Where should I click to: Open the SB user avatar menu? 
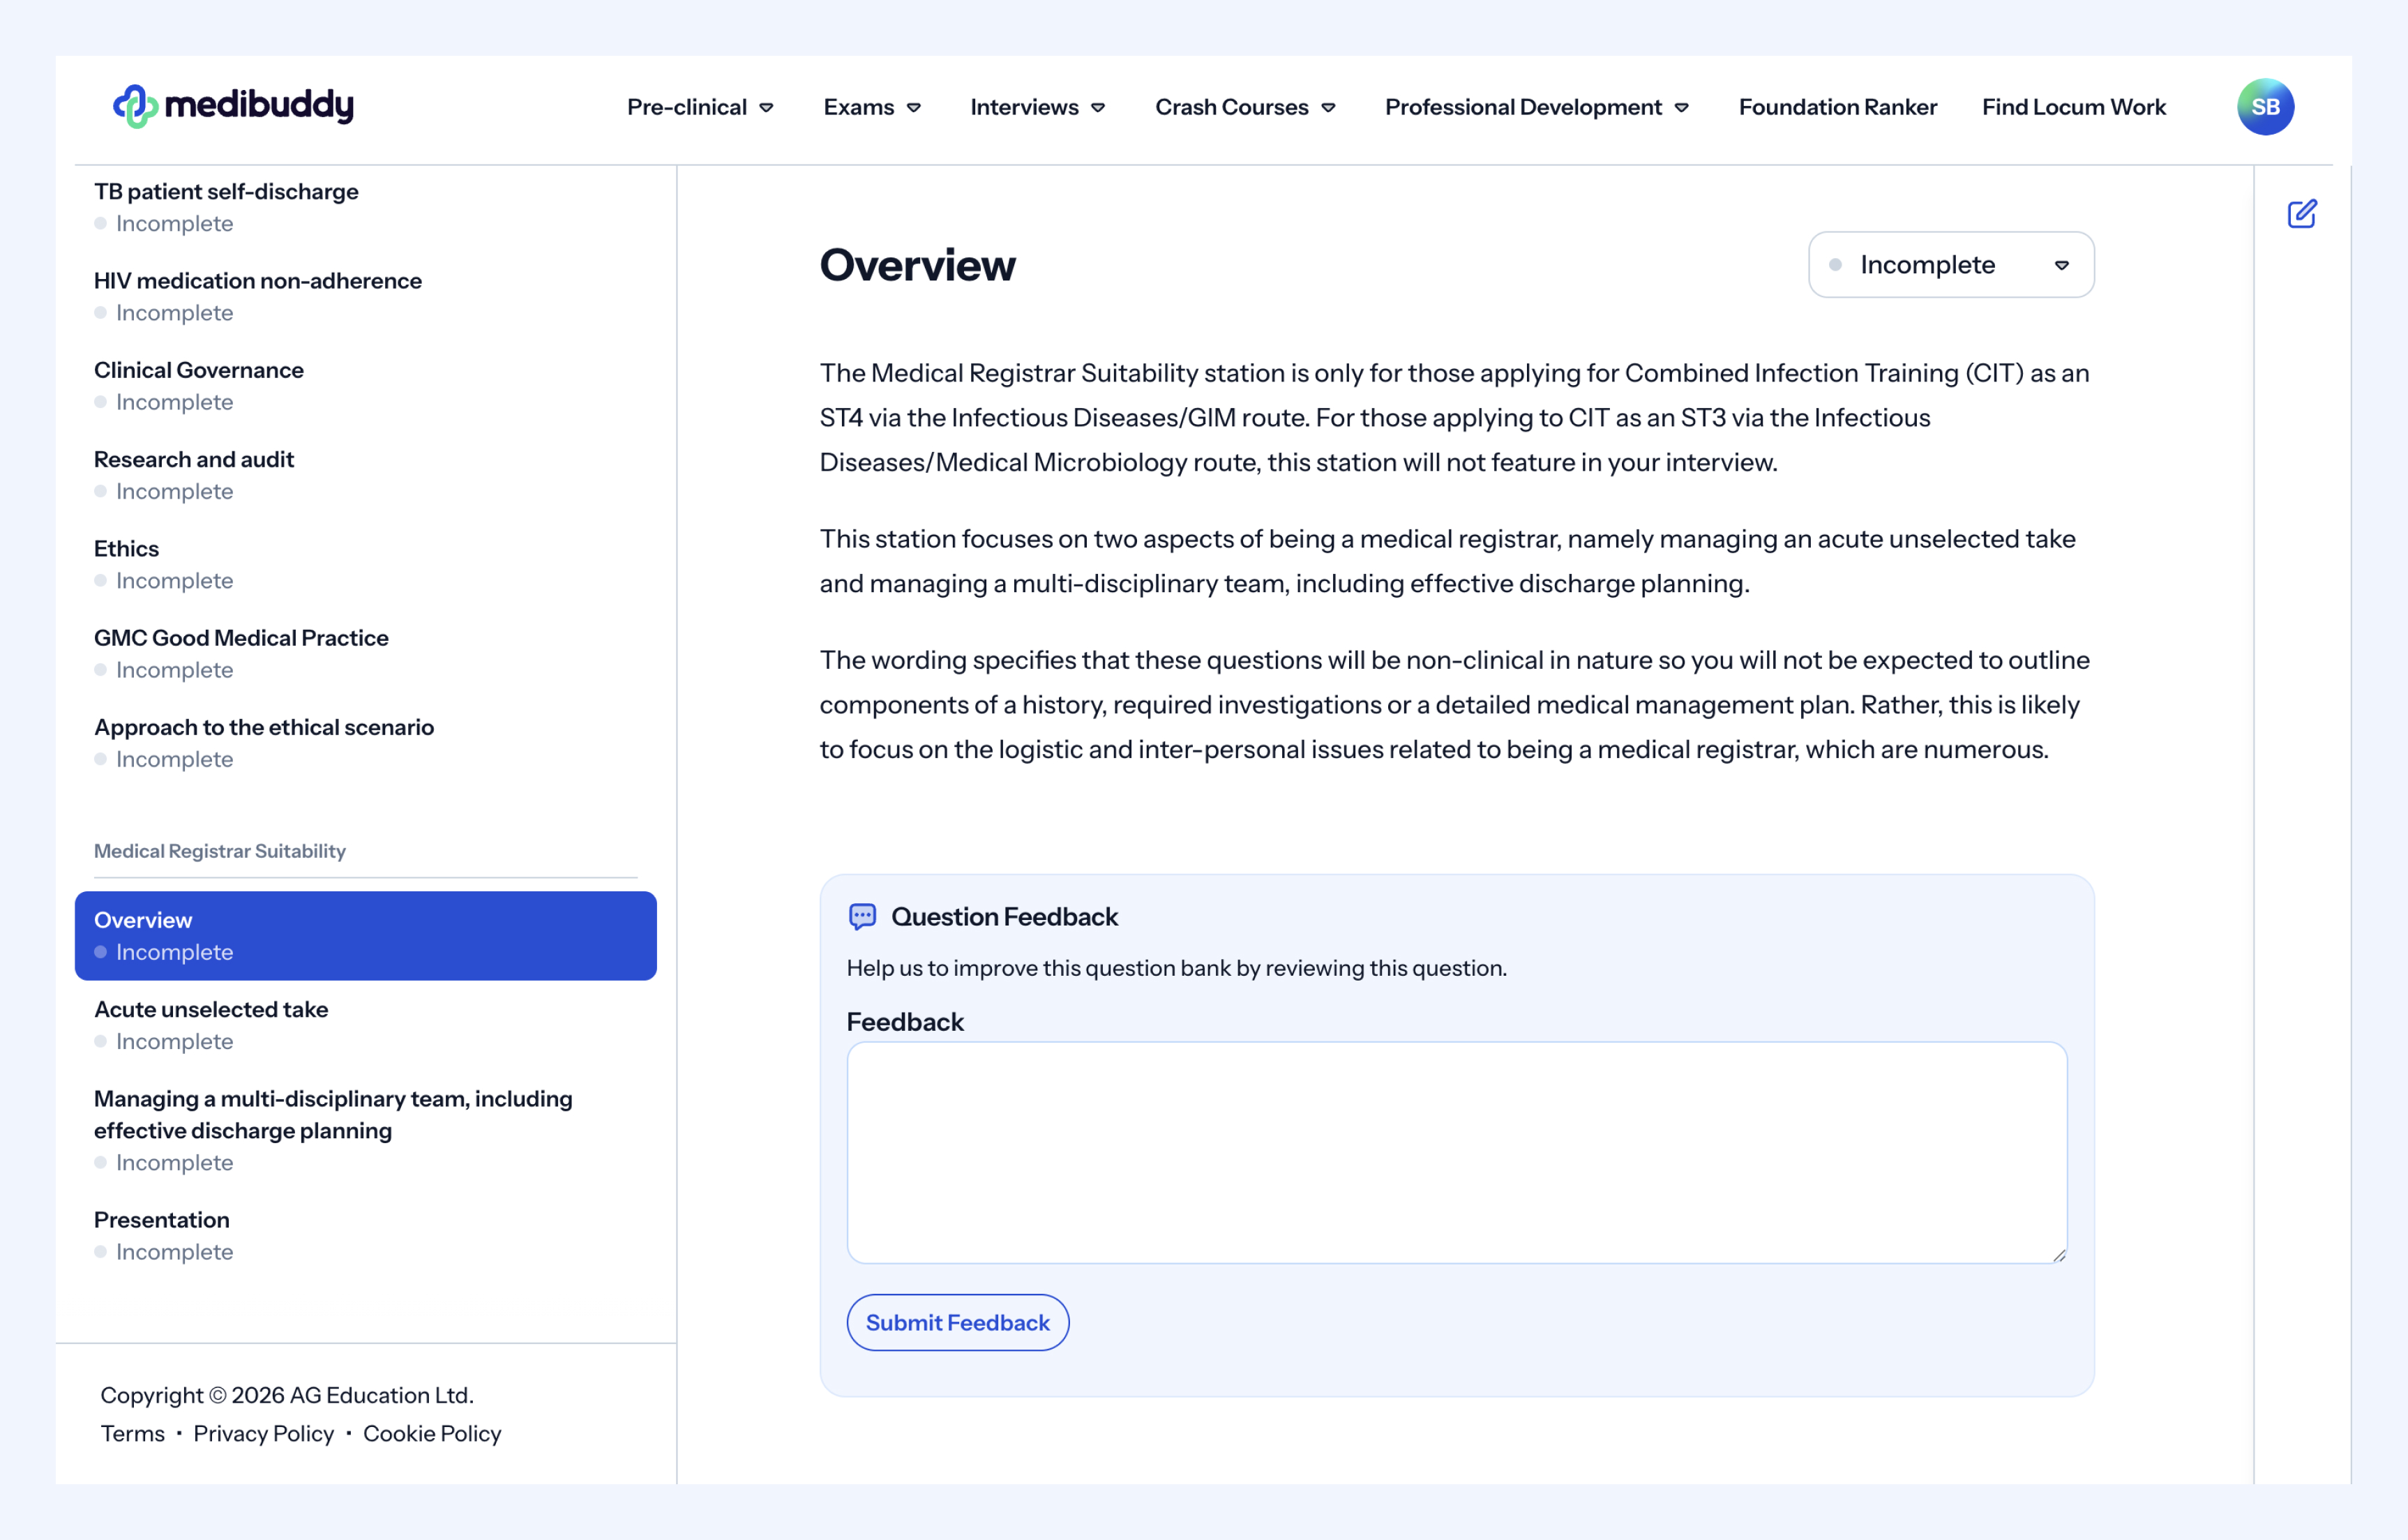point(2264,107)
